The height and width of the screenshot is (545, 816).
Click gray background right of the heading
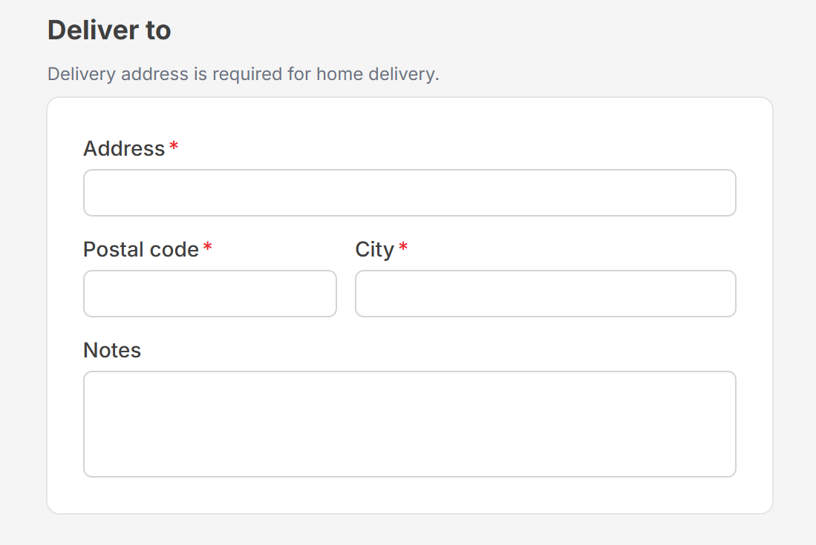(x=483, y=30)
